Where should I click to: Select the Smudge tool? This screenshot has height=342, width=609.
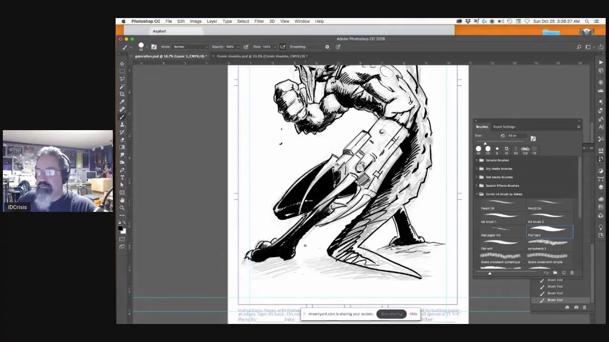[122, 155]
